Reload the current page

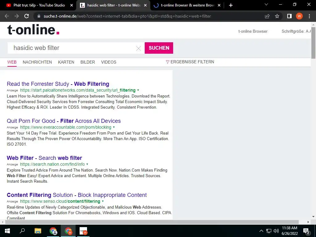pyautogui.click(x=27, y=16)
